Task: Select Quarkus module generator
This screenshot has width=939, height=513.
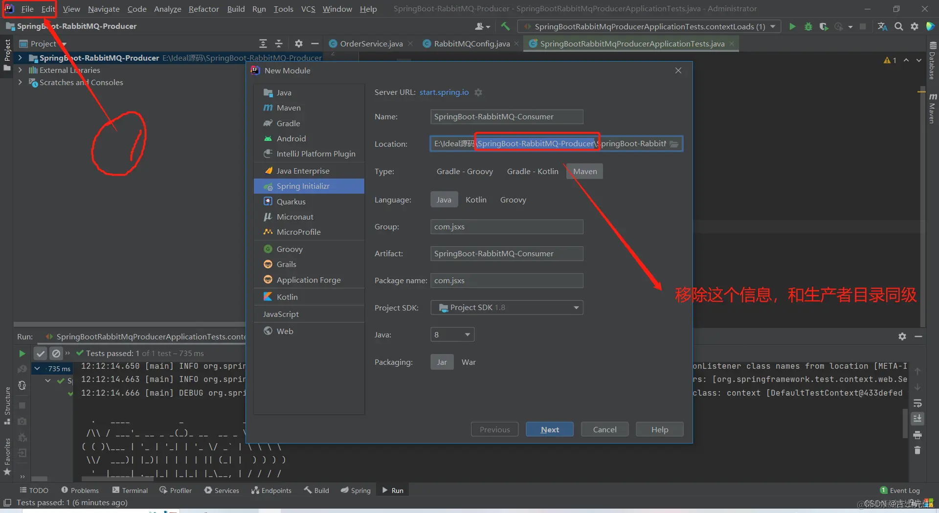Action: point(309,201)
